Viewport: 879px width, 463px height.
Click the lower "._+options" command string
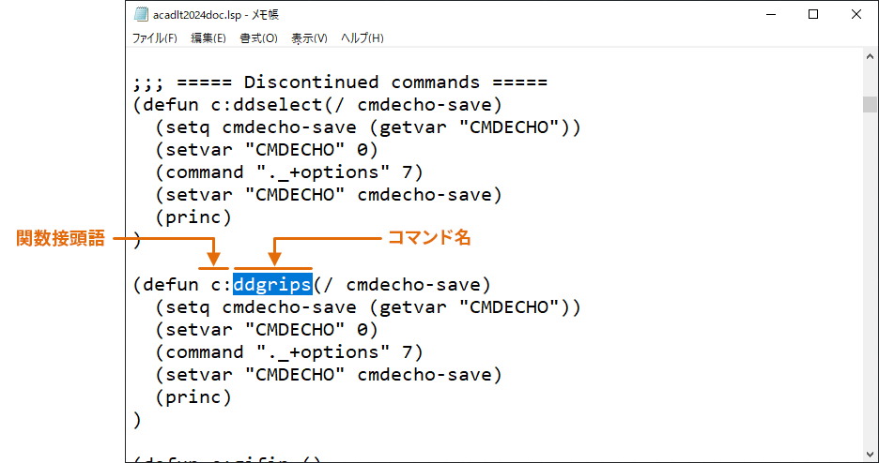pyautogui.click(x=323, y=351)
